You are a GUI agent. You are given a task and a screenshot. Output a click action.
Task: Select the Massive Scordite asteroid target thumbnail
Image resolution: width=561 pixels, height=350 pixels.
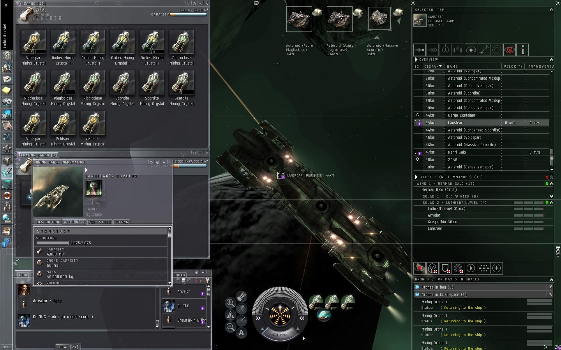coord(379,18)
